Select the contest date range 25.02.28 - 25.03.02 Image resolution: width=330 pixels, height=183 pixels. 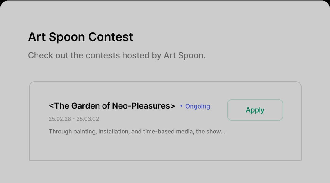click(74, 119)
